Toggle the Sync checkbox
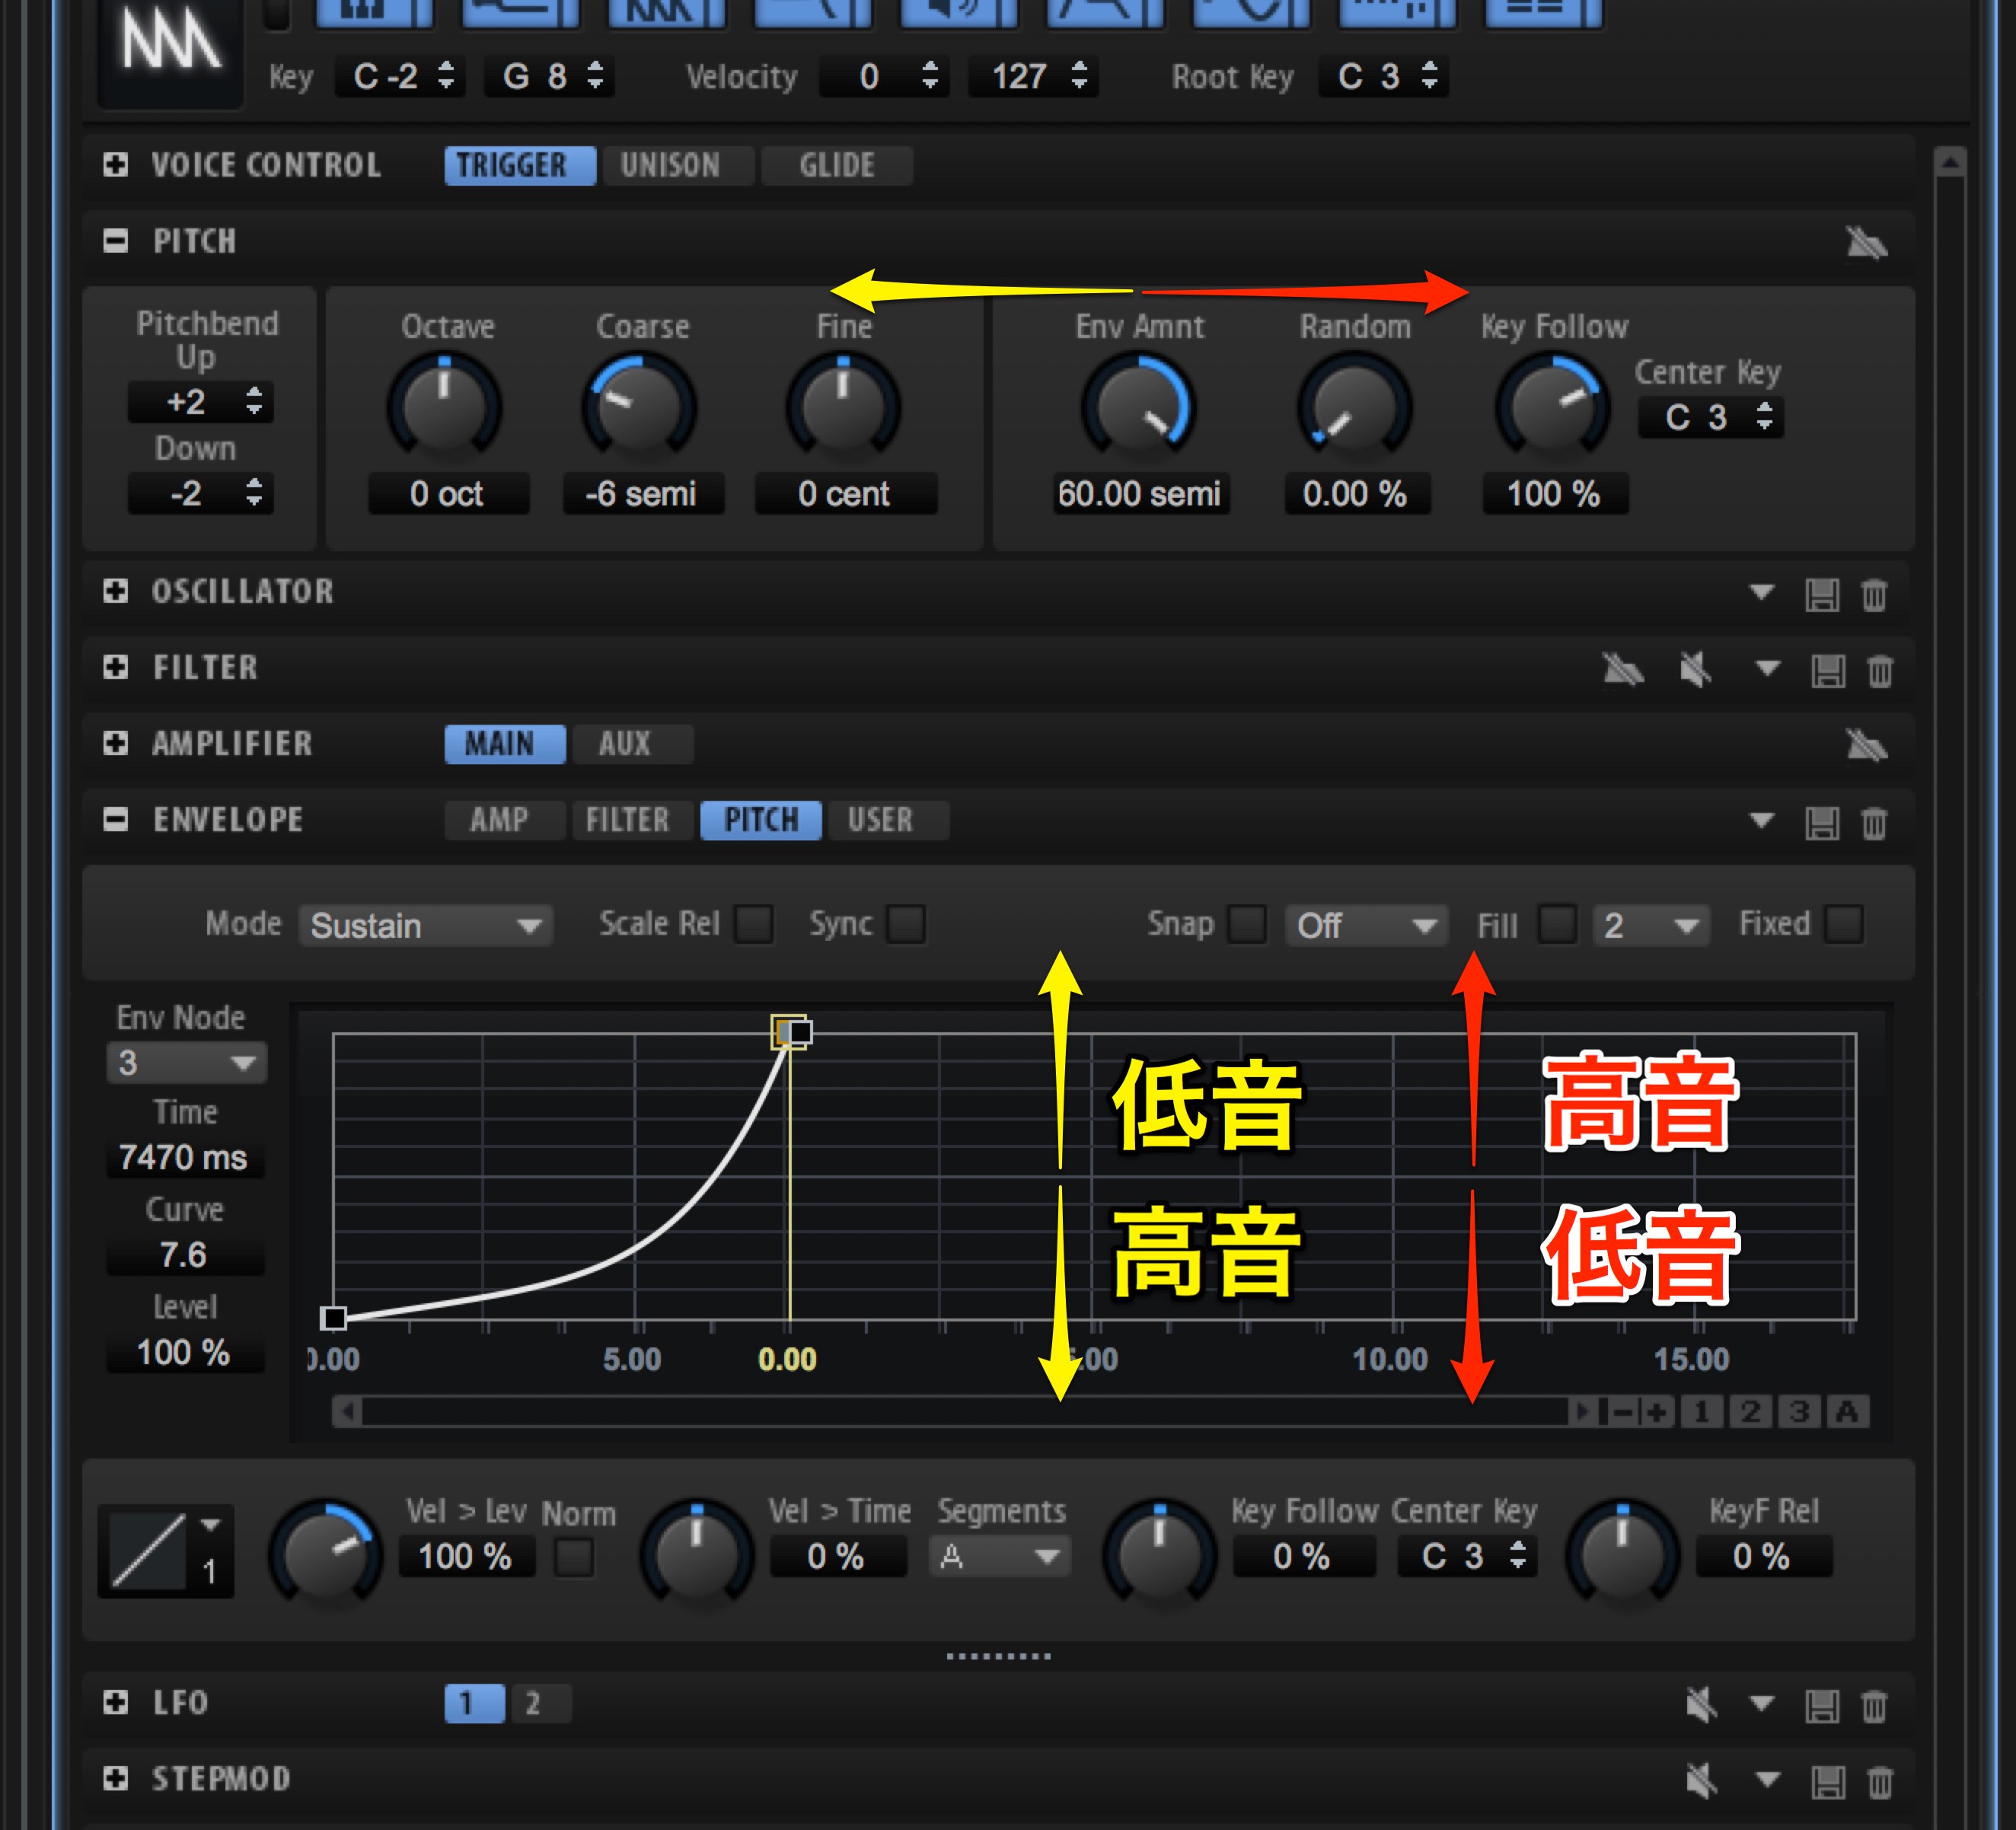Viewport: 2016px width, 1830px height. 906,924
